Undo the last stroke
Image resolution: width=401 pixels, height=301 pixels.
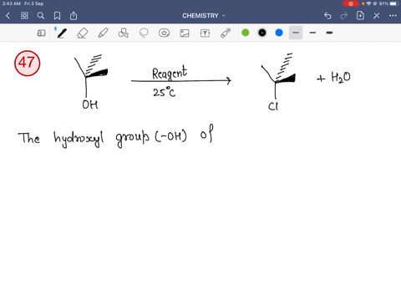pyautogui.click(x=327, y=16)
